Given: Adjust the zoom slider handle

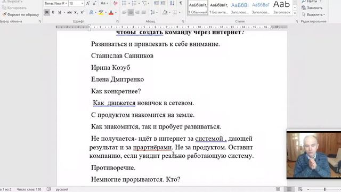Looking at the screenshot, I should tap(324, 189).
